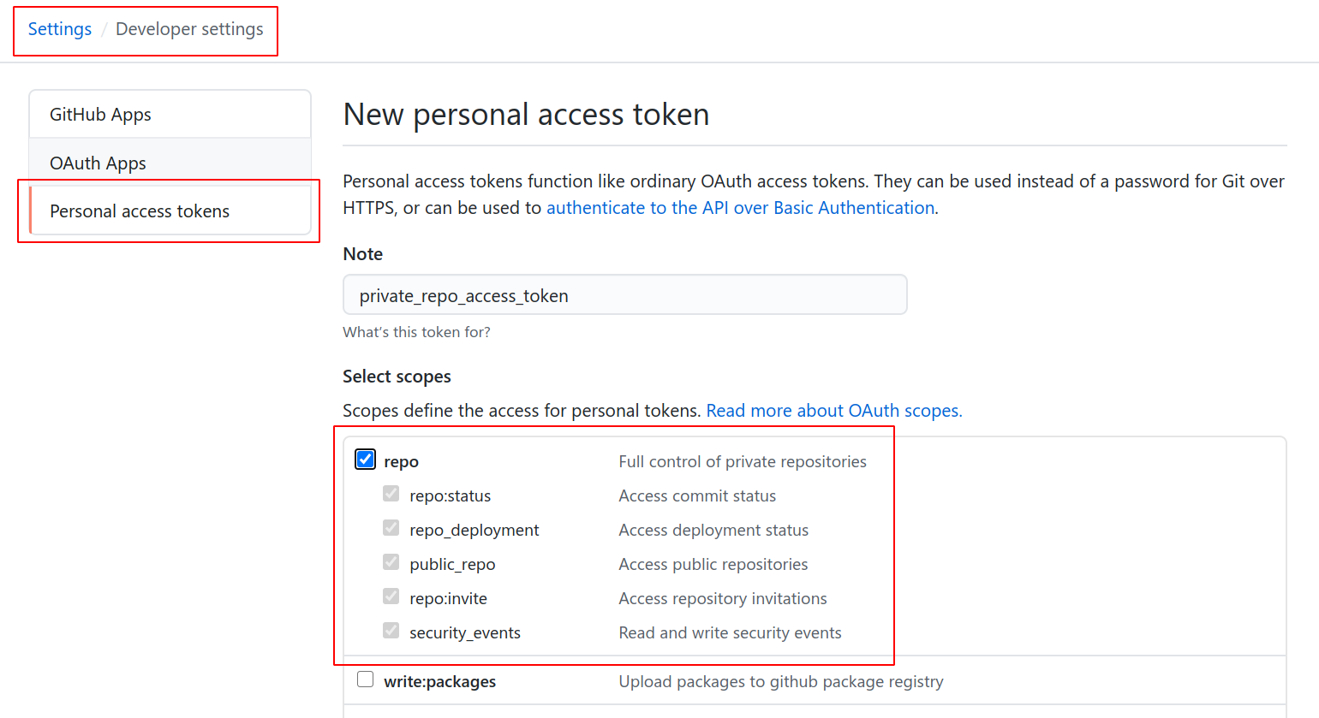The width and height of the screenshot is (1319, 718).
Task: Click the 'Full control of private repositories' description
Action: point(743,462)
